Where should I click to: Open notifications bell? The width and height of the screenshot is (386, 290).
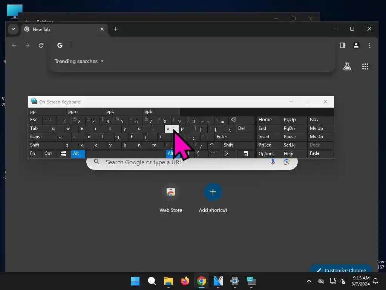(x=376, y=281)
